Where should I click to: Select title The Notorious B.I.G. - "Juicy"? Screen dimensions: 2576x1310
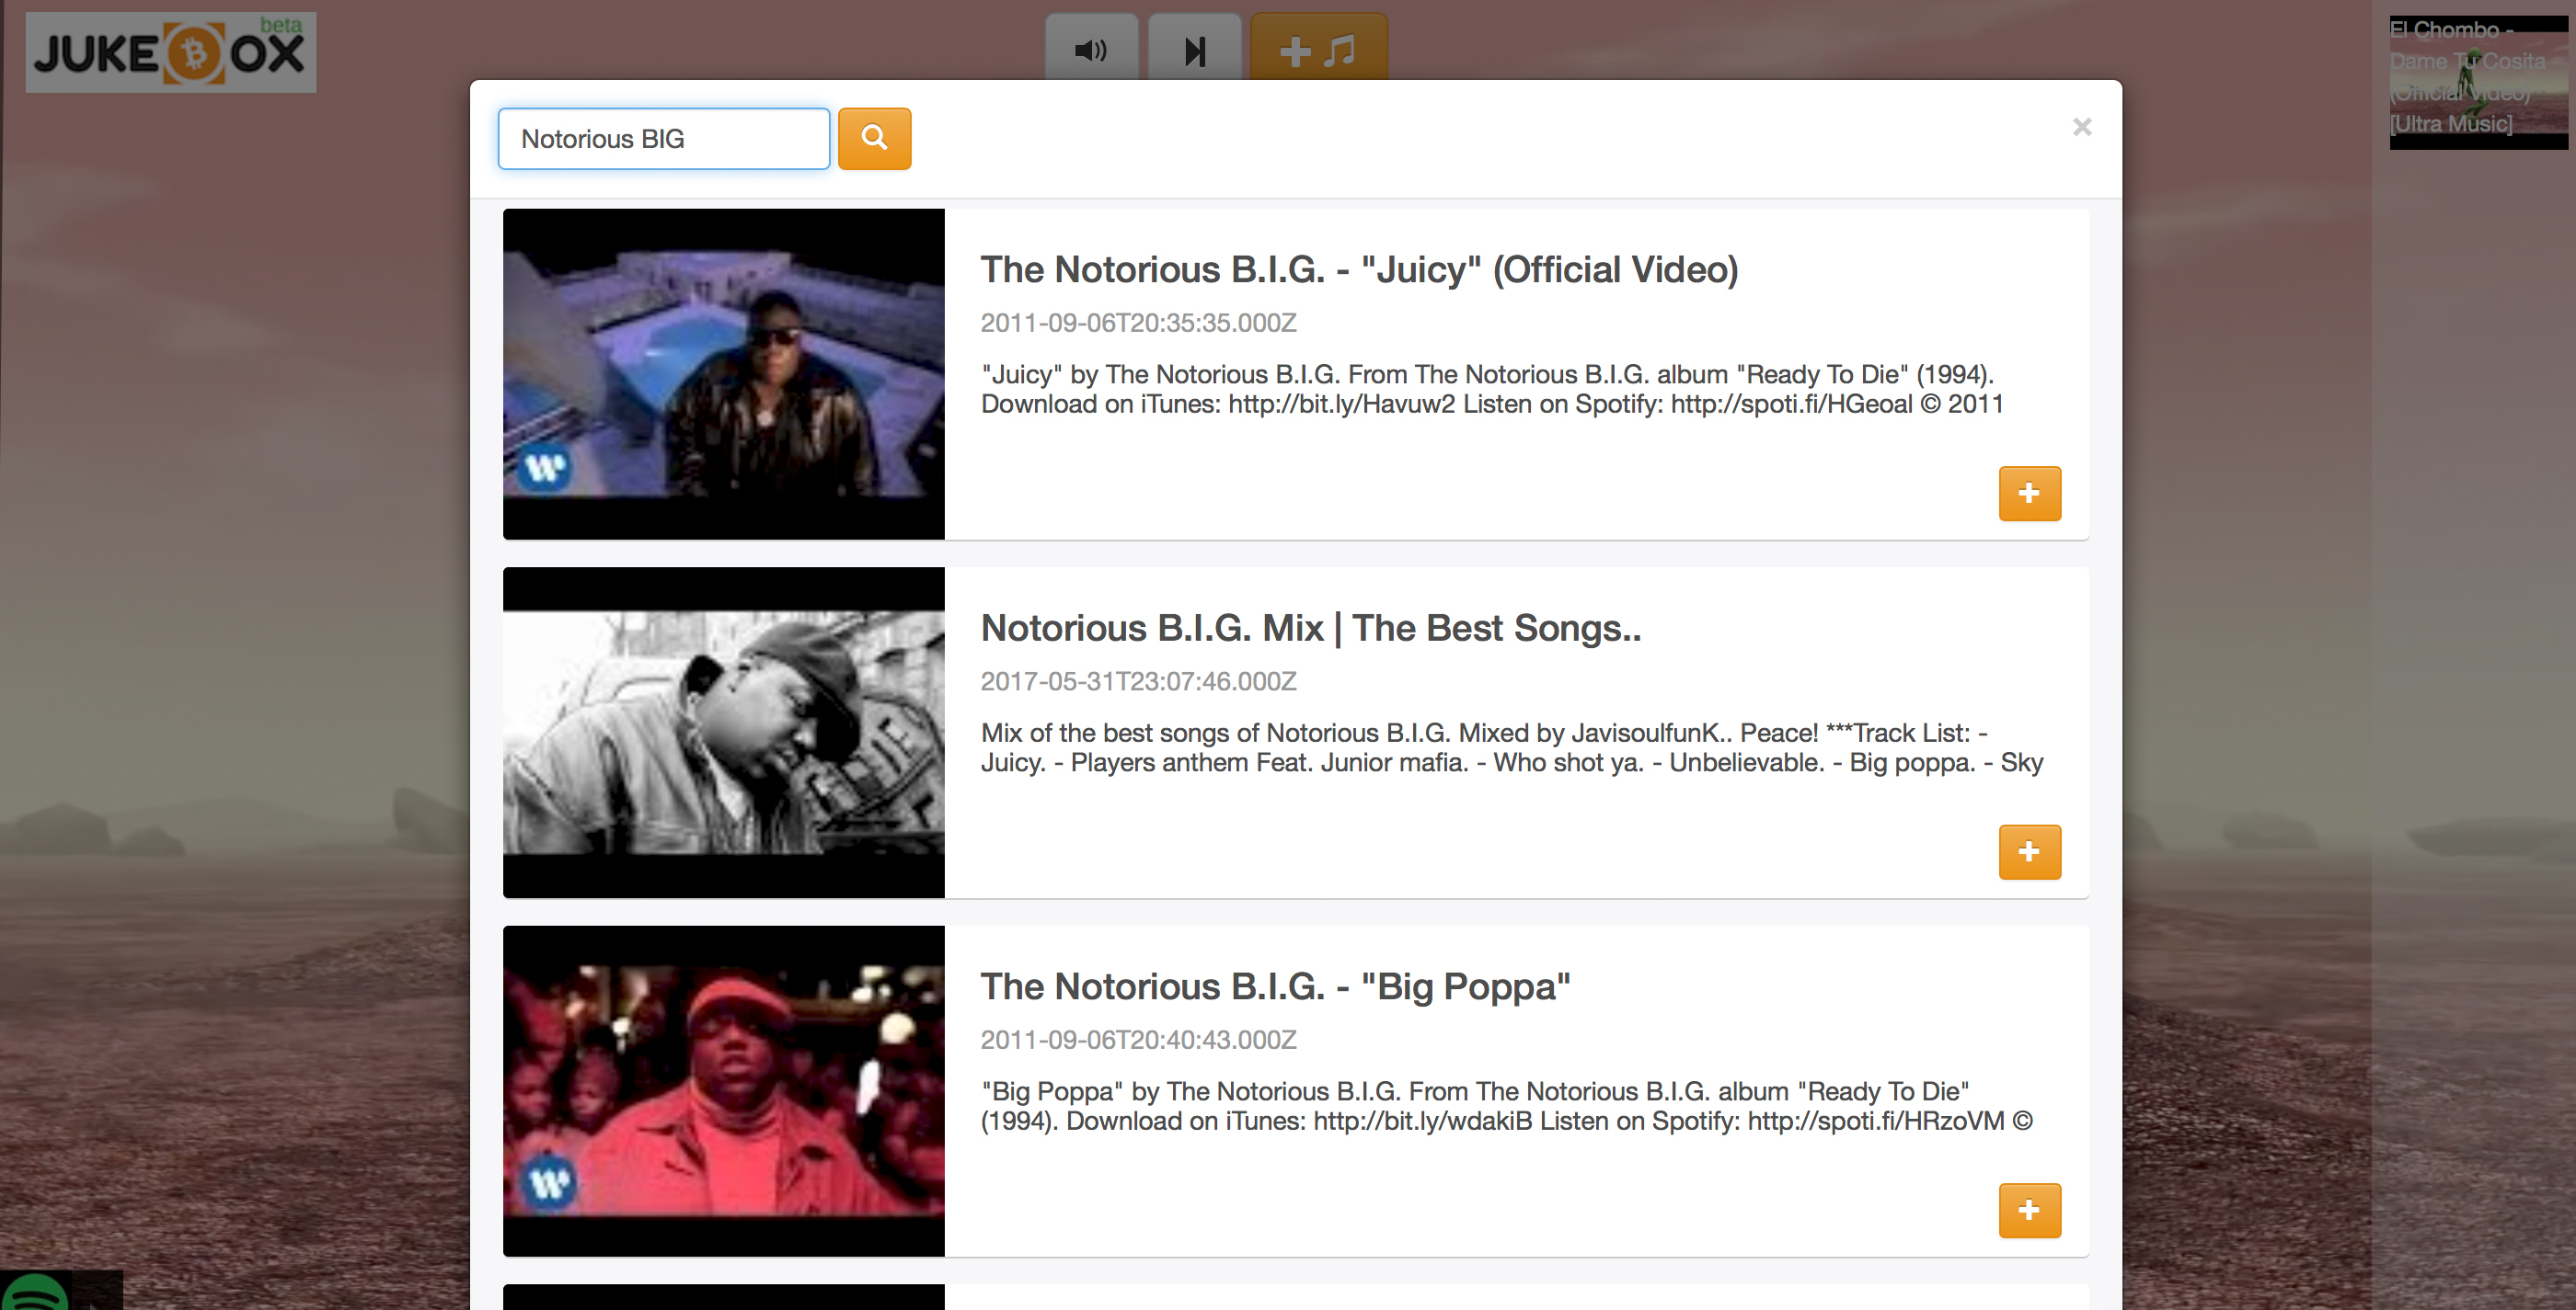(1359, 268)
